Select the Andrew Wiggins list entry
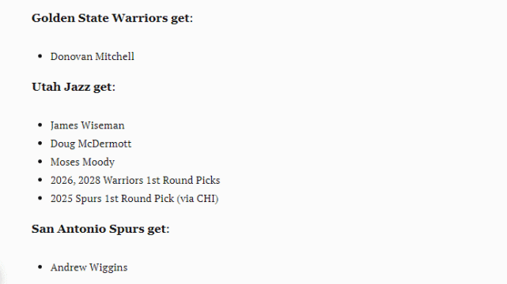 pos(89,267)
